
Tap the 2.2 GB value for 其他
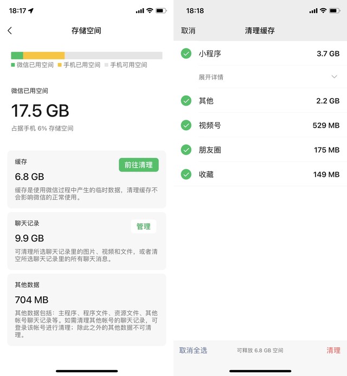[328, 101]
